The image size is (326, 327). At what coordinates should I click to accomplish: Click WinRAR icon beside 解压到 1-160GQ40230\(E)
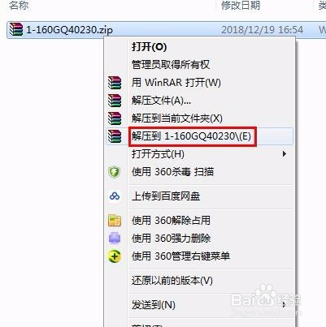point(115,136)
